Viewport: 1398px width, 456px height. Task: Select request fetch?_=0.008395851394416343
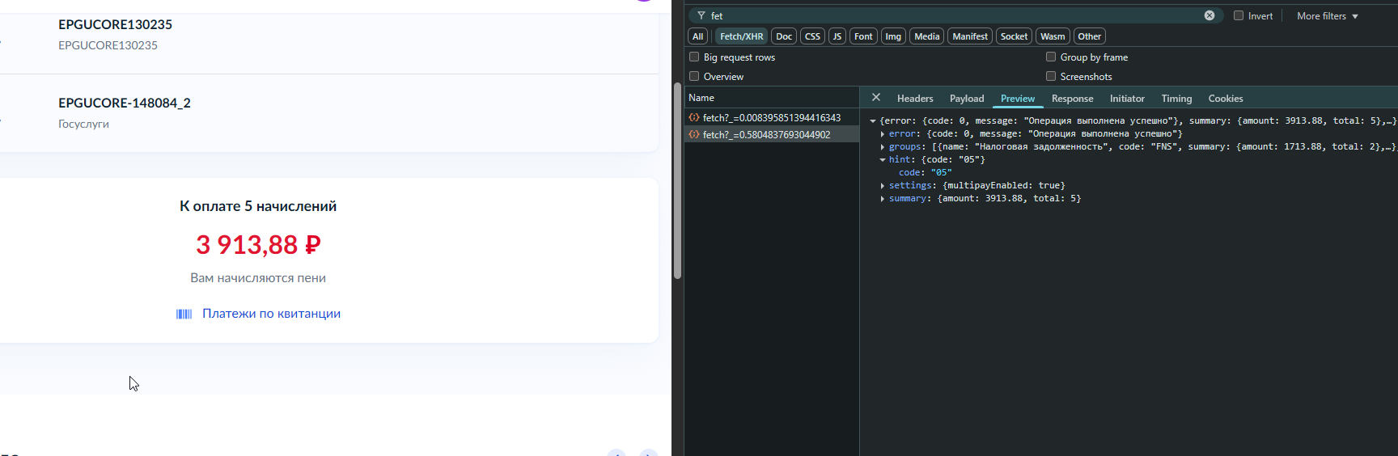click(772, 117)
